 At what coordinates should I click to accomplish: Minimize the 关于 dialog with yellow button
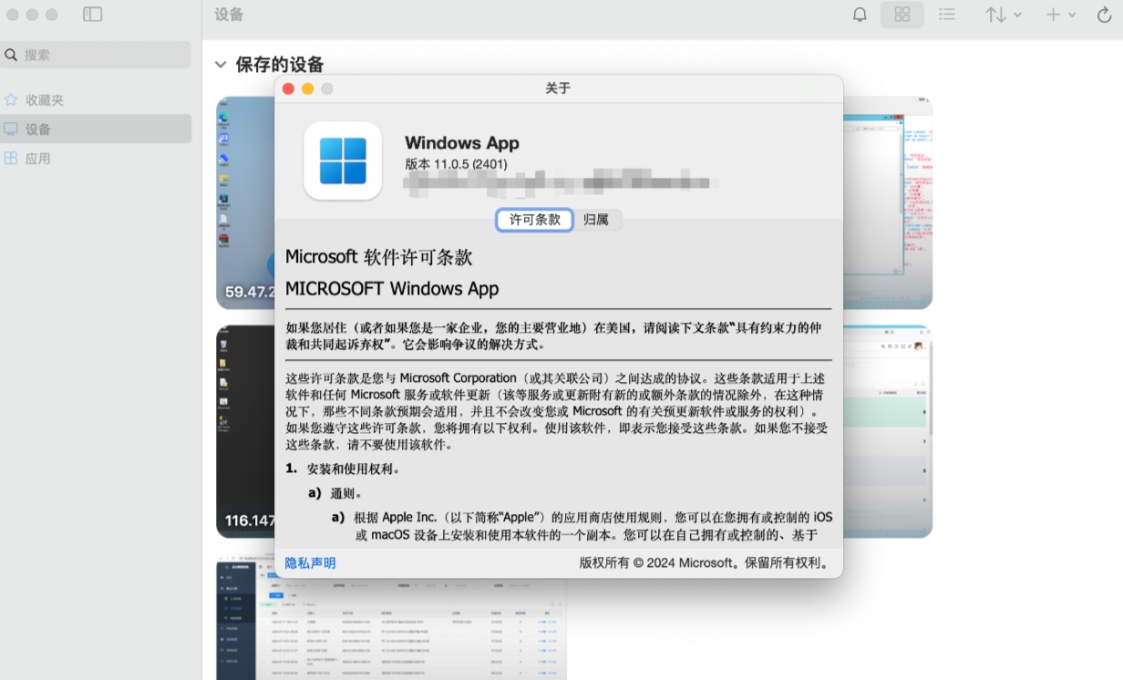tap(307, 88)
